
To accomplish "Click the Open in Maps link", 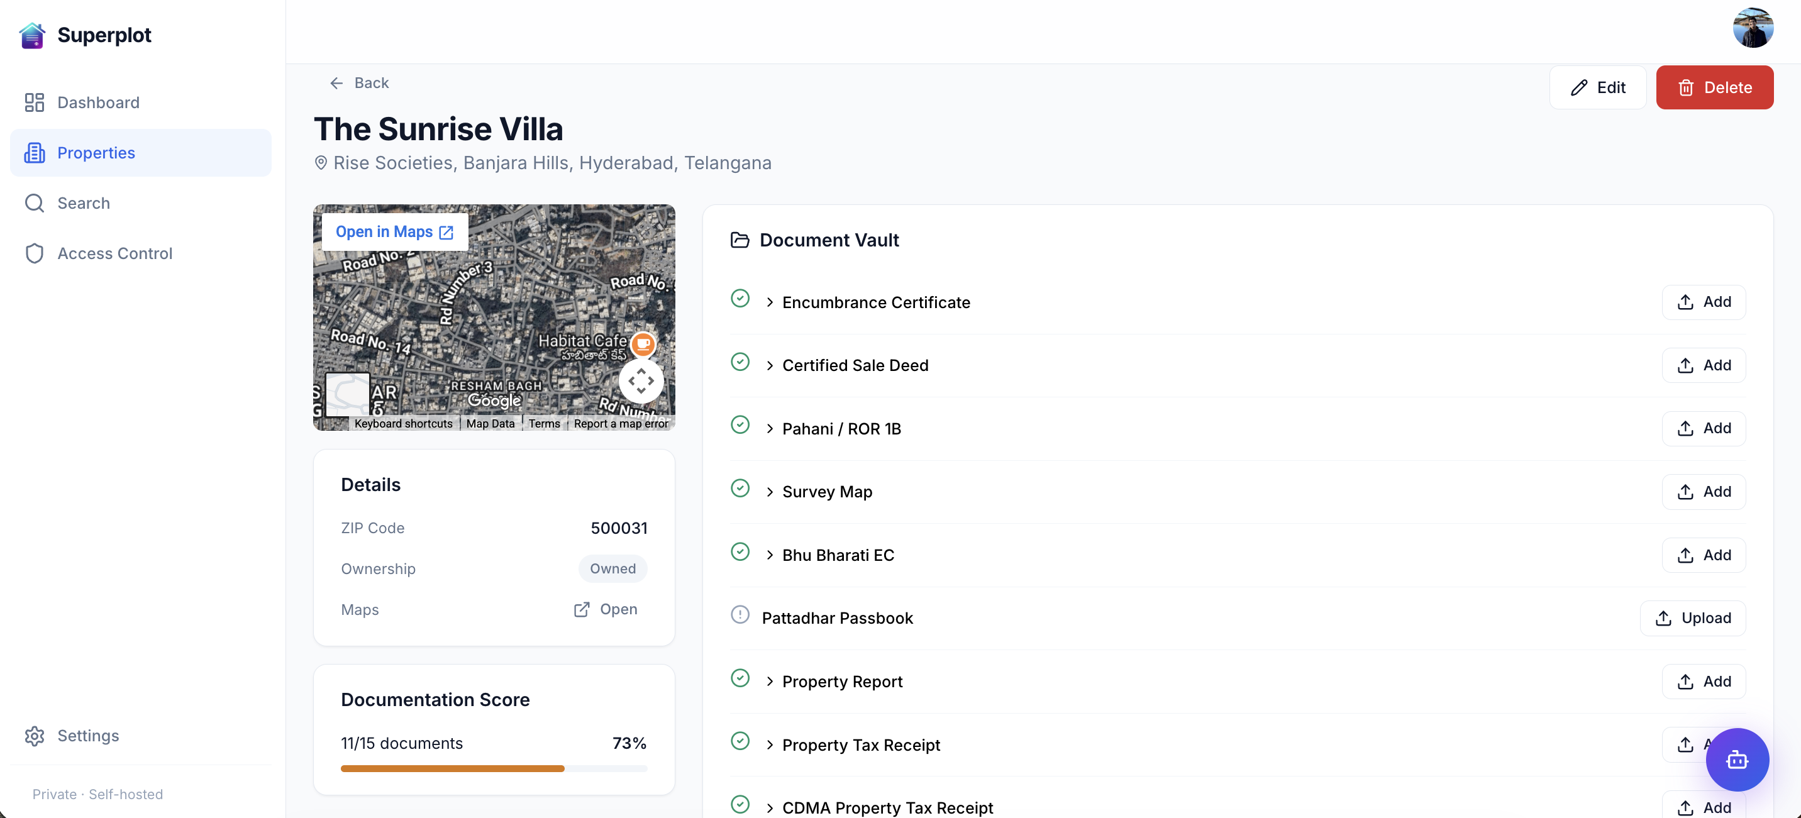I will pyautogui.click(x=394, y=231).
